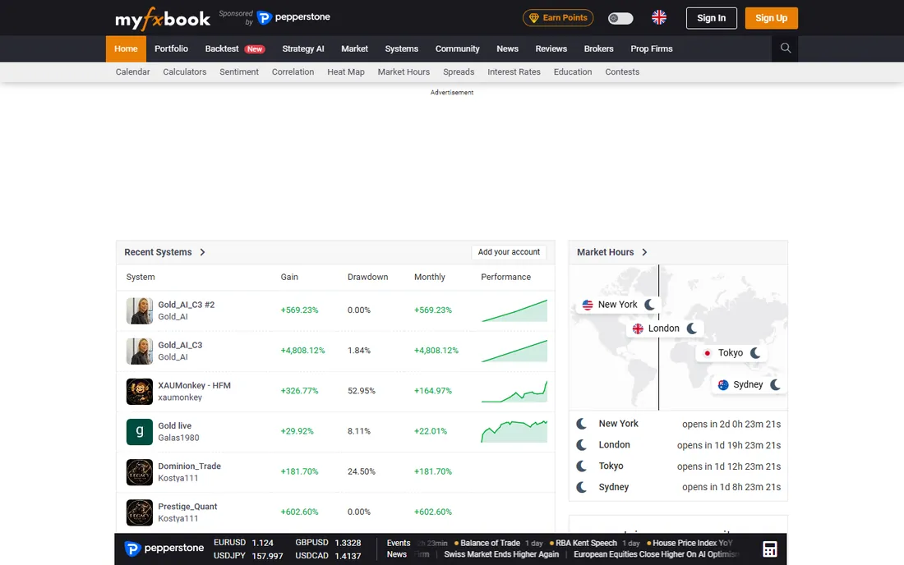The height and width of the screenshot is (565, 904).
Task: Open the Prestige_Quant system link
Action: pyautogui.click(x=187, y=506)
